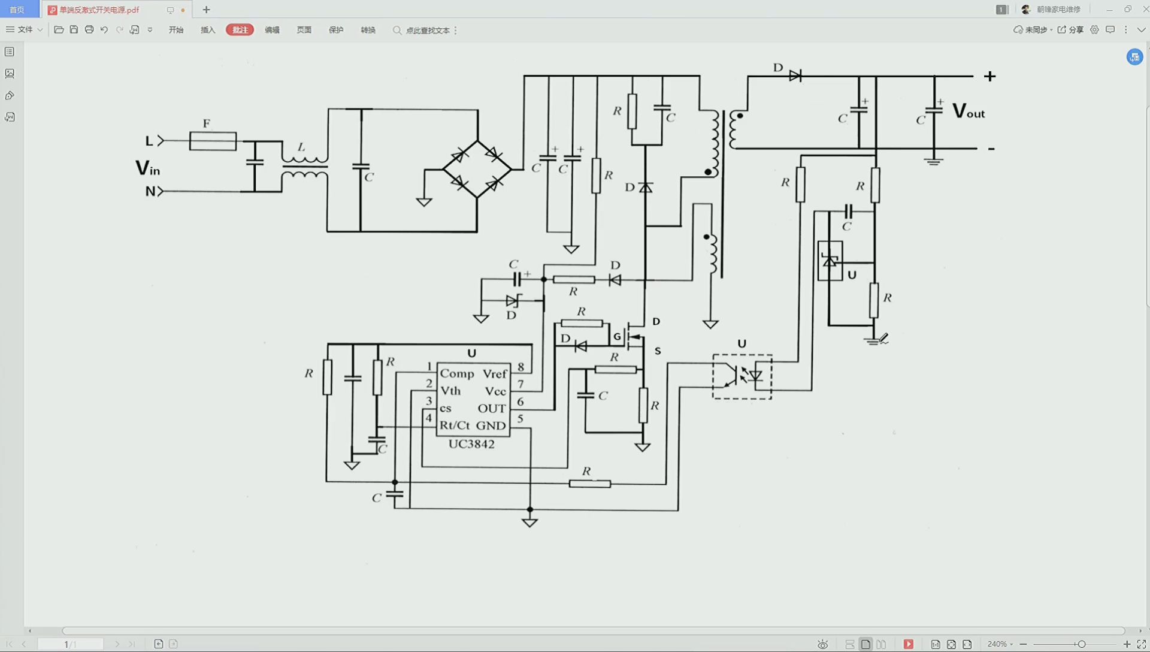Open the feedback comment bubble icon
Viewport: 1150px width, 652px height.
(1110, 30)
